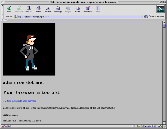Follow the 'upgrade your browser' link

click(20, 101)
